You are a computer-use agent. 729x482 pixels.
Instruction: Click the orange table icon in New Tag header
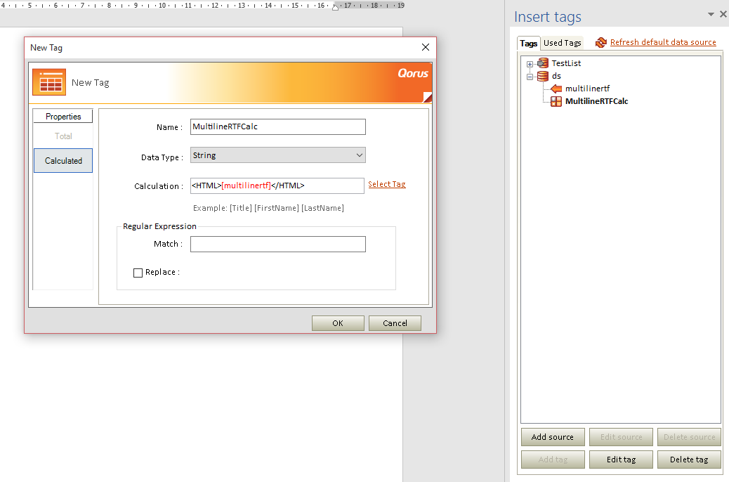49,82
